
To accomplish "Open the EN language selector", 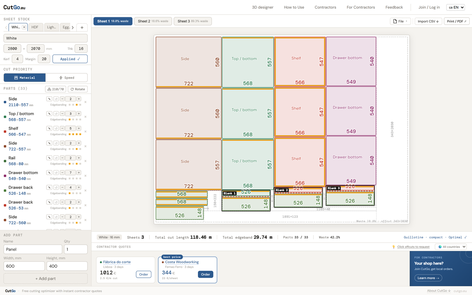I will [456, 7].
